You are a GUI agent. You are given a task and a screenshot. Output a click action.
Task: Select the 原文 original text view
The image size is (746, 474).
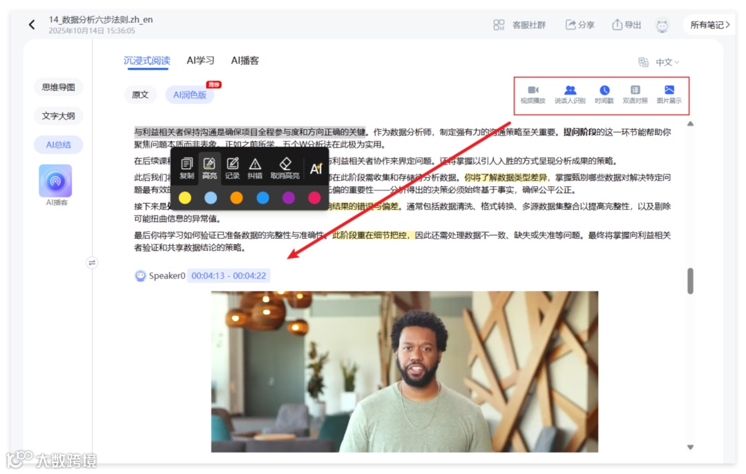click(x=140, y=95)
